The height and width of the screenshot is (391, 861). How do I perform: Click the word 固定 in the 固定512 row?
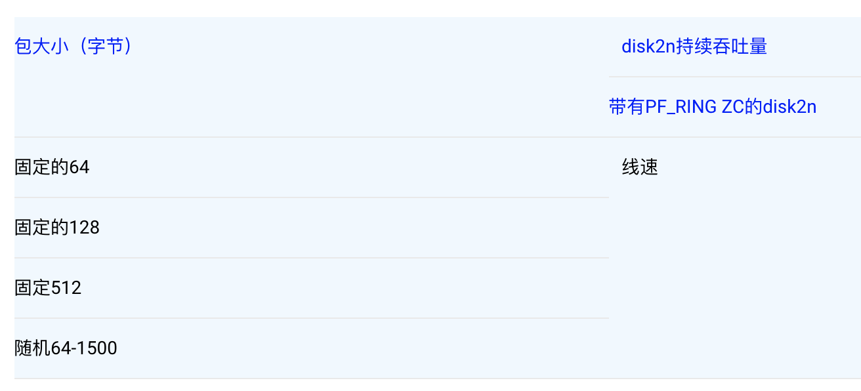point(32,288)
